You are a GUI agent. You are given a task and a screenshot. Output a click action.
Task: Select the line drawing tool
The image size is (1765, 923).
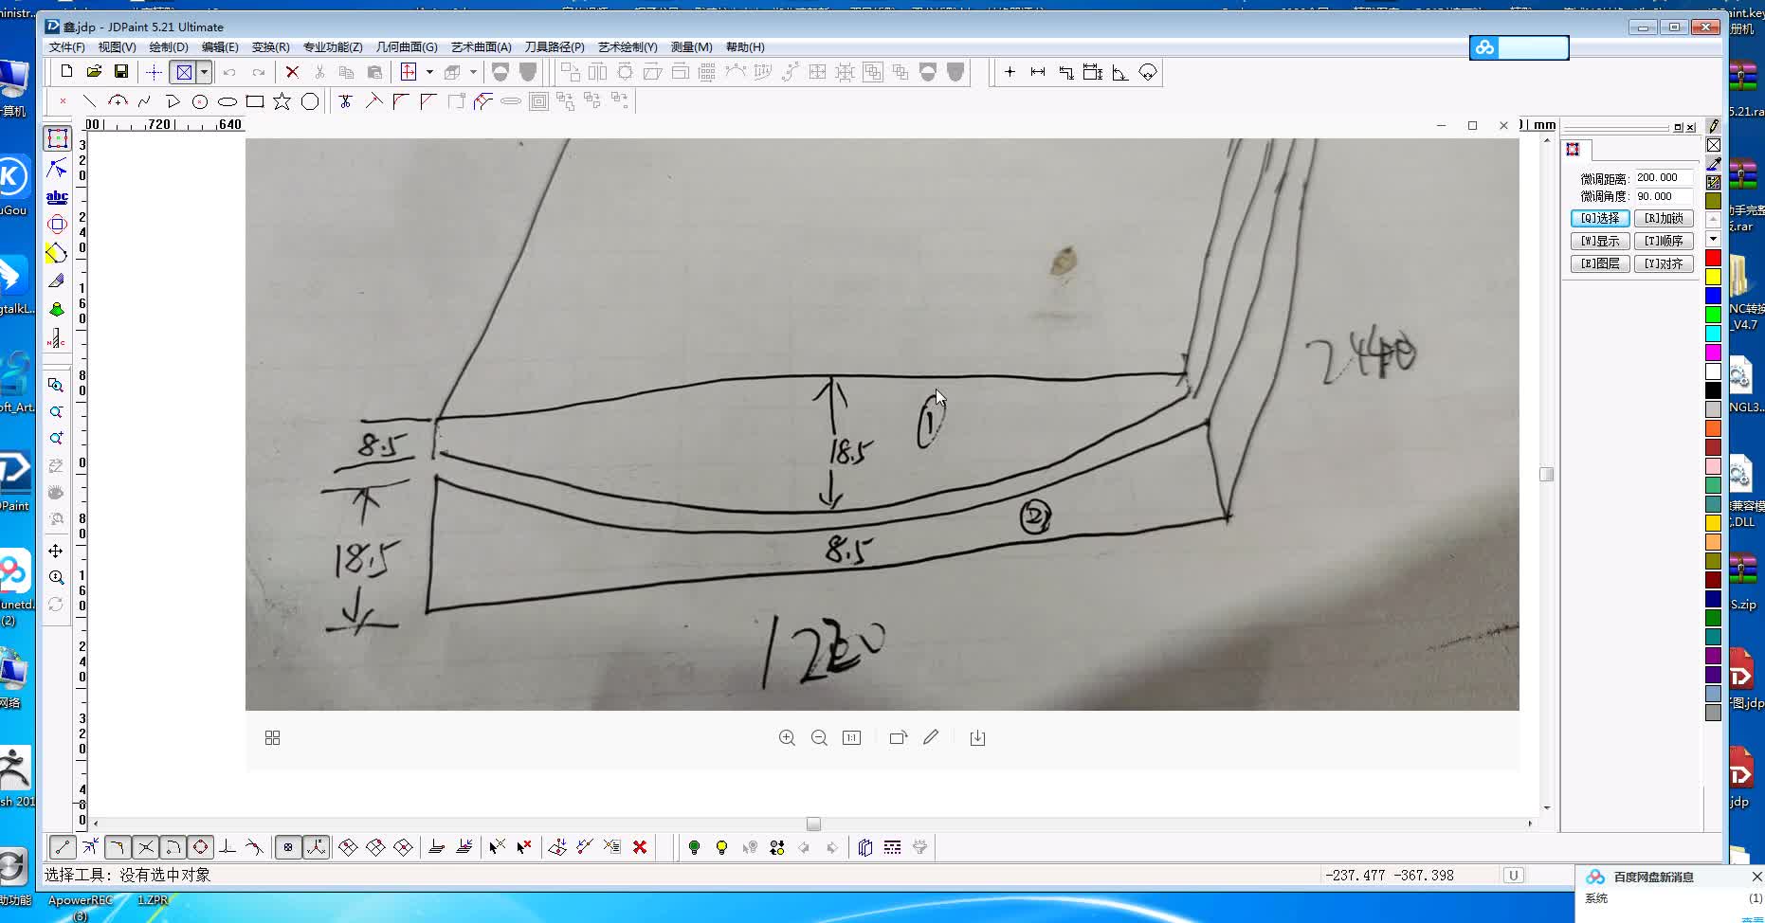point(89,101)
